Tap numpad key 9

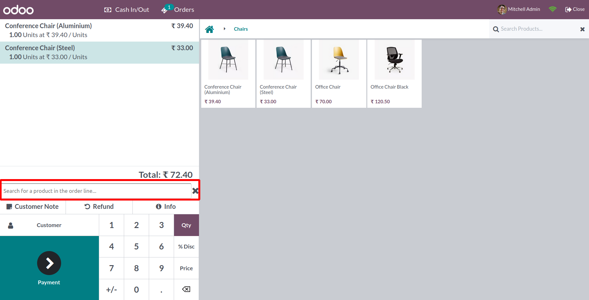[x=161, y=268]
